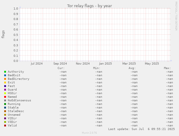This screenshot has height=136, width=179.
Task: Click the Unnamed olive color swatch
Action: click(x=5, y=115)
